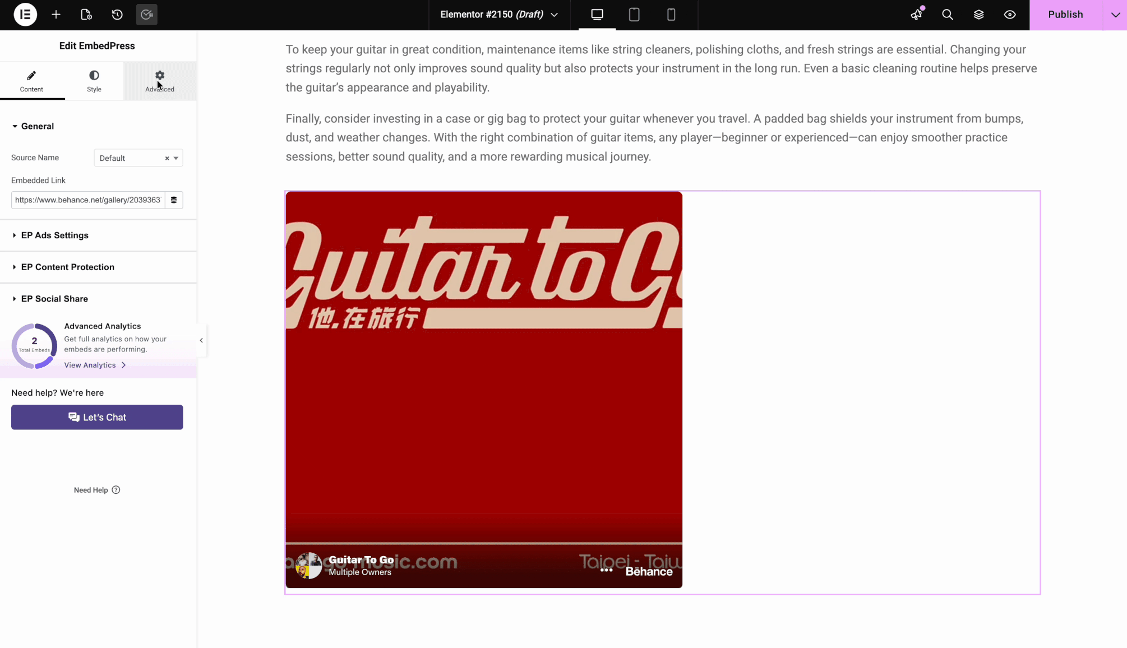Viewport: 1127px width, 648px height.
Task: Switch to the Advanced tab
Action: coord(160,81)
